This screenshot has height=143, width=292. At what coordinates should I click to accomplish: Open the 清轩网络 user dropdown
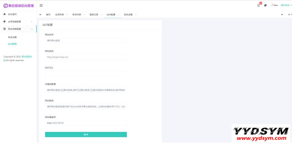pyautogui.click(x=286, y=5)
